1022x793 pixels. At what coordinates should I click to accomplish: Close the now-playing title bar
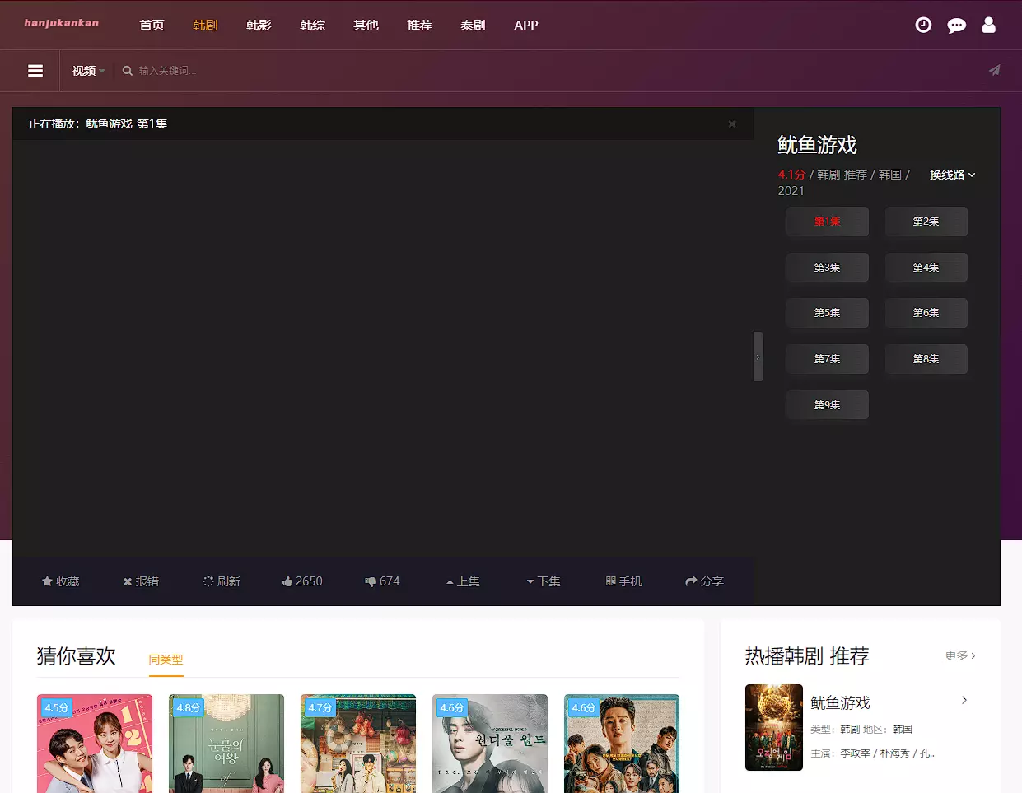tap(731, 124)
